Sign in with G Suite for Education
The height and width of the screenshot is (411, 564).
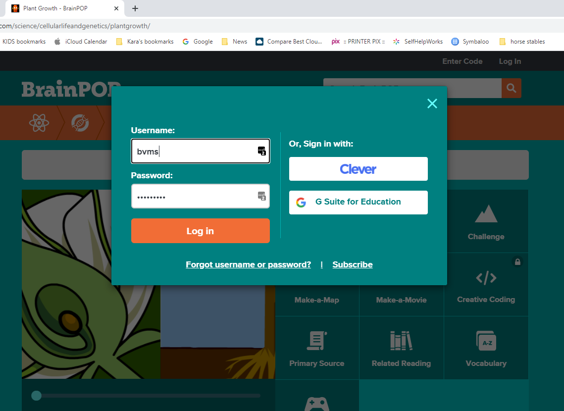(358, 203)
